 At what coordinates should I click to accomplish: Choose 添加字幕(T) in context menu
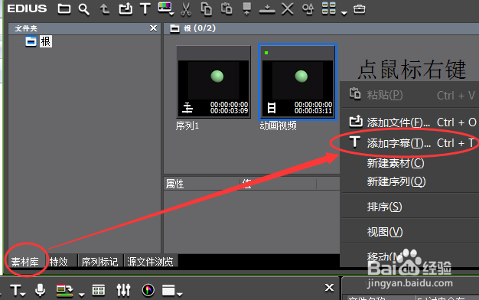tap(410, 143)
